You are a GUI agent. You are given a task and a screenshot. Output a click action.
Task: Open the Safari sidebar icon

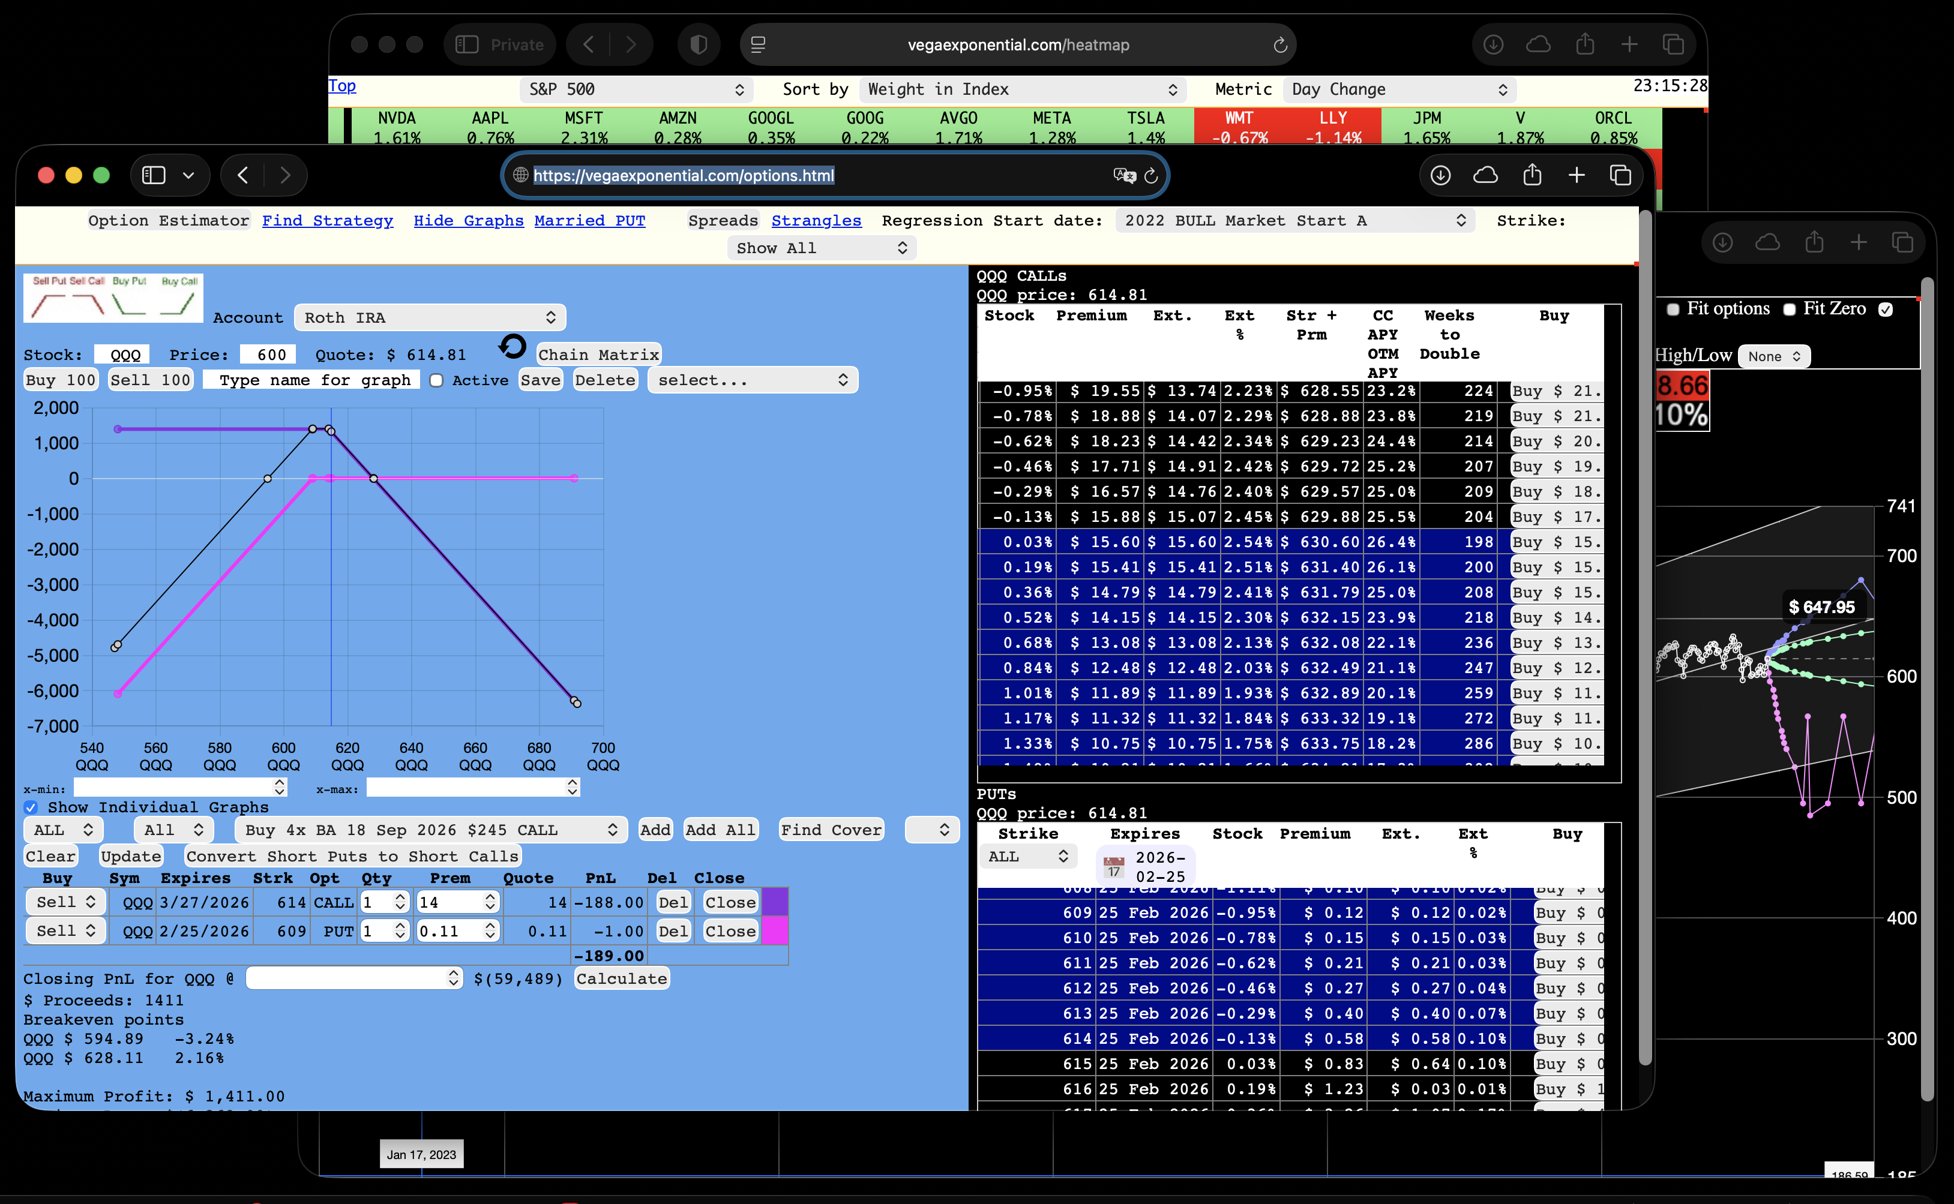[x=153, y=175]
